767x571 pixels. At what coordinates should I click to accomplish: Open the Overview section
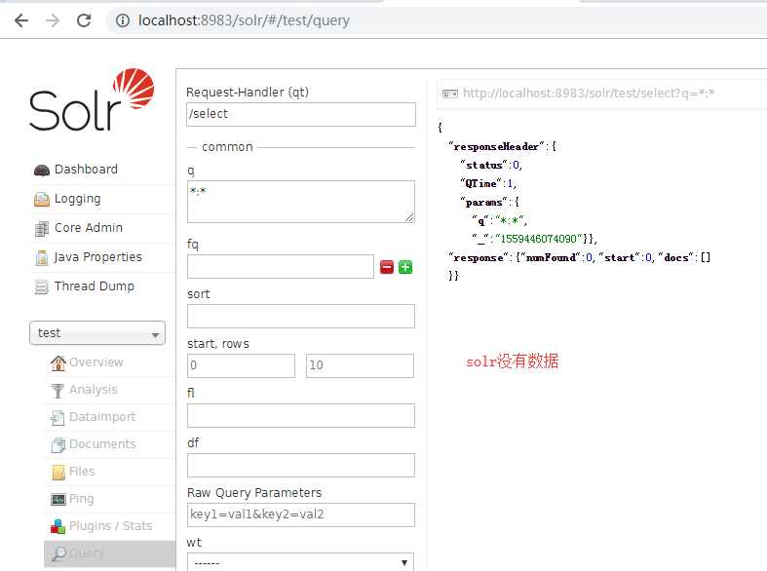coord(96,362)
